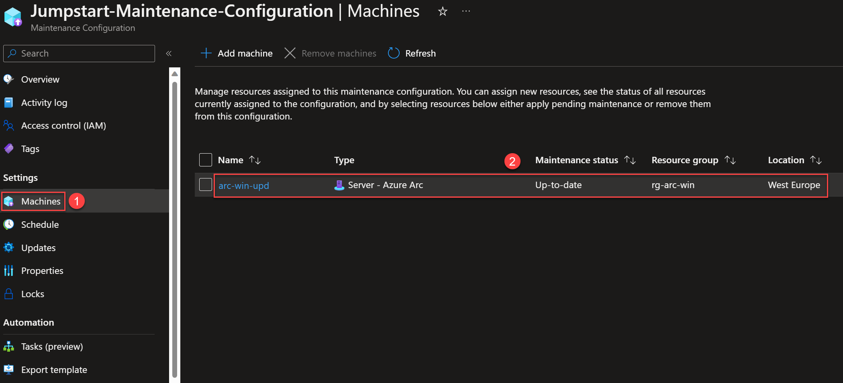Viewport: 843px width, 383px height.
Task: Check the arc-win-upd row checkbox
Action: 206,184
